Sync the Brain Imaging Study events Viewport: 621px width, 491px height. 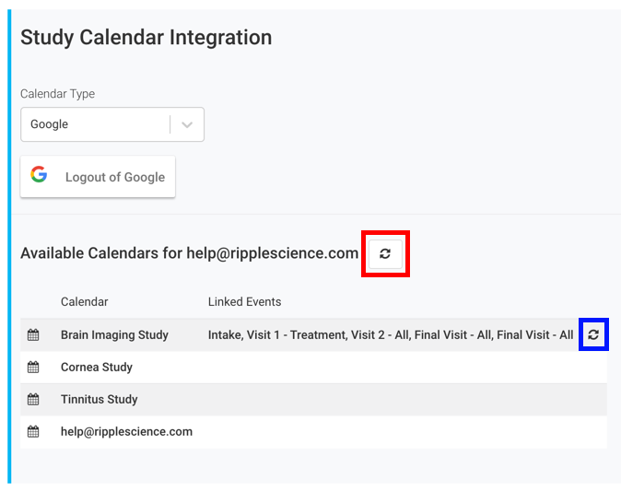593,334
